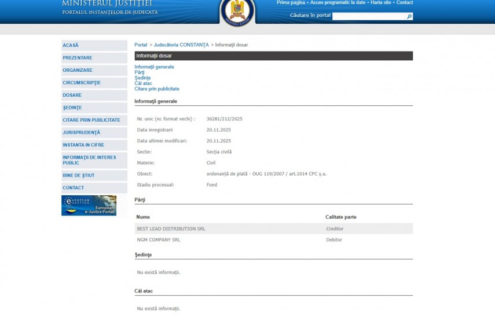The height and width of the screenshot is (315, 495).
Task: Jump to 'Căi atac' anchor link
Action: (x=143, y=83)
